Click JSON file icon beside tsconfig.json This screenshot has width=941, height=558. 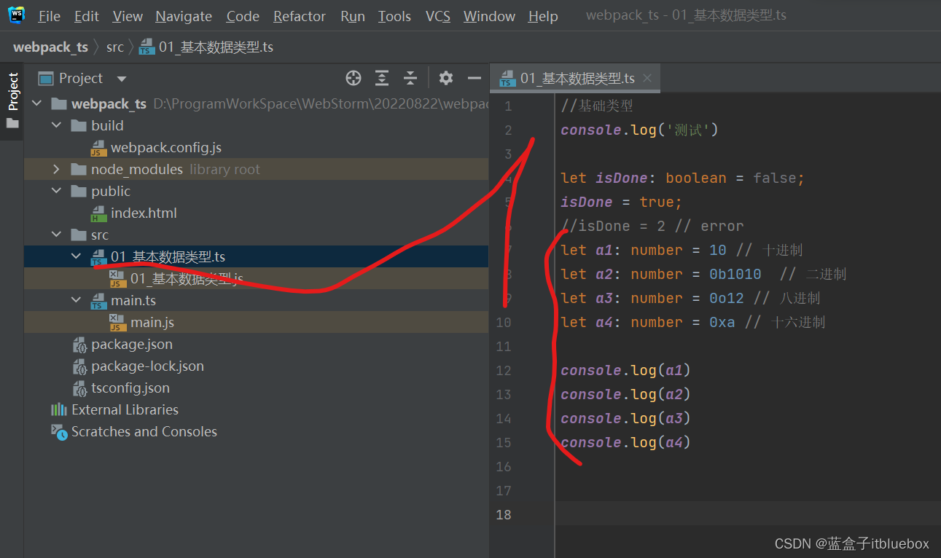(x=79, y=388)
